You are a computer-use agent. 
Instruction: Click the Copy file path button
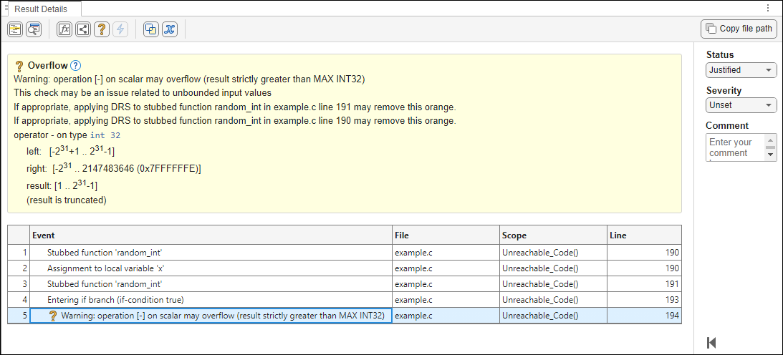tap(740, 29)
